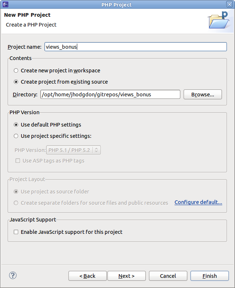The height and width of the screenshot is (288, 235).
Task: Close the PHP Project dialog window
Action: [x=229, y=4]
